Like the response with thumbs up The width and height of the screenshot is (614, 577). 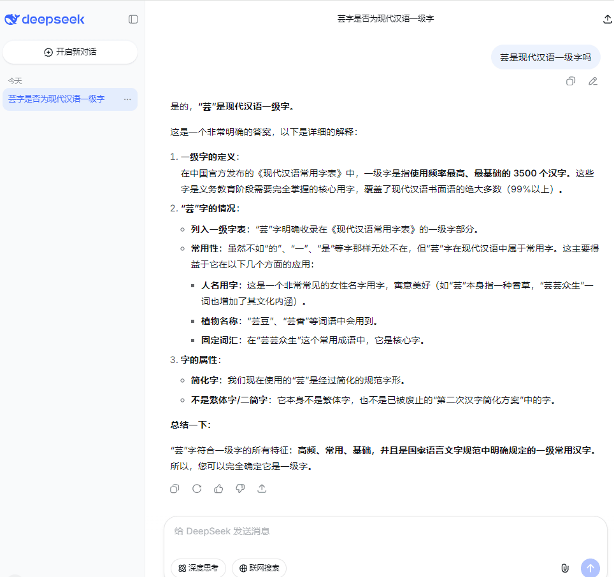pyautogui.click(x=218, y=488)
